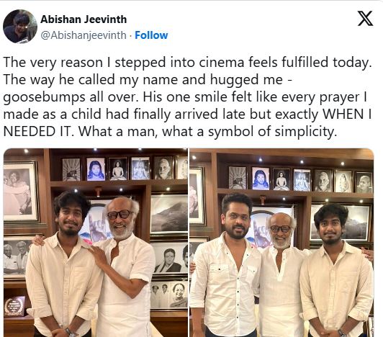Click the tweet text starting 'The very reason'
Viewport: 383px width, 337px height.
[188, 96]
